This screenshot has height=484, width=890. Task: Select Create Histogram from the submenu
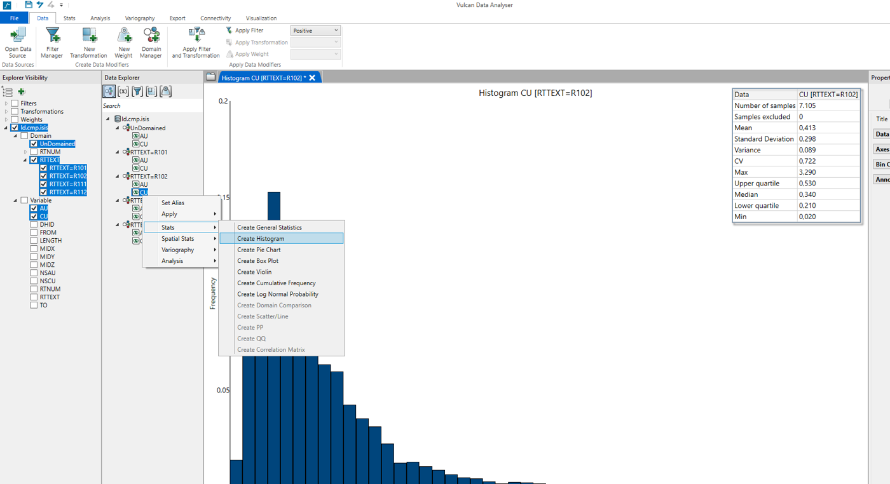[282, 239]
